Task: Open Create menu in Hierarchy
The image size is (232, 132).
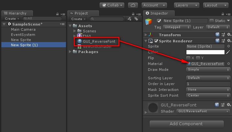Action: coord(12,19)
